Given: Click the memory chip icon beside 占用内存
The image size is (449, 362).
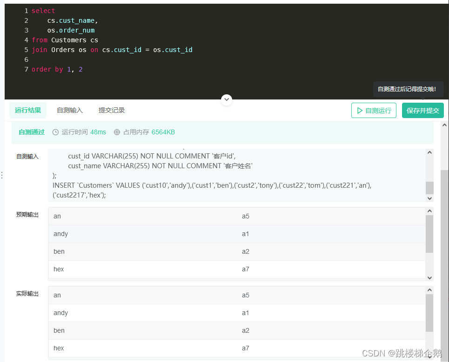Looking at the screenshot, I should coord(117,132).
